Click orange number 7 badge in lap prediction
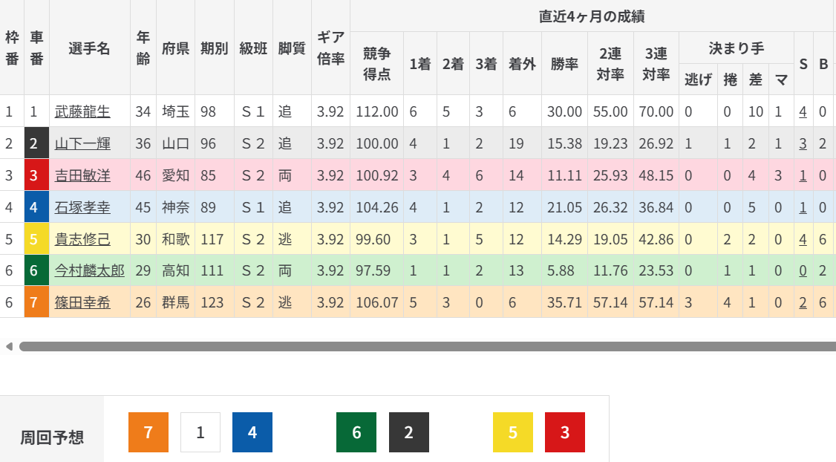 point(148,432)
